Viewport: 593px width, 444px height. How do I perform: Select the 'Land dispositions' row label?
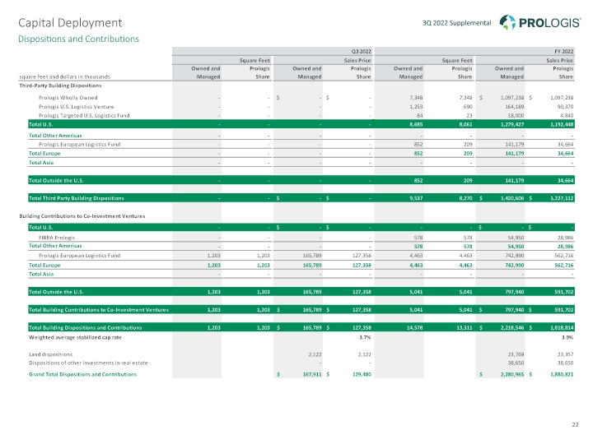(51, 354)
